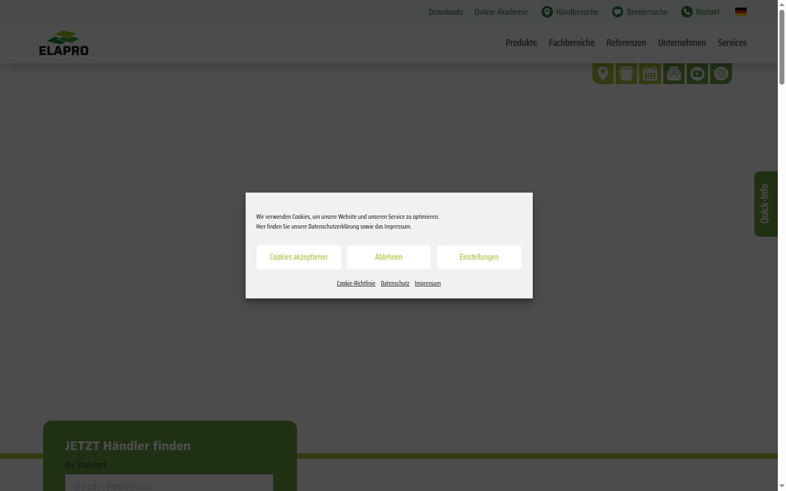
Task: Open the Cookie-Richtlinie link
Action: (356, 283)
